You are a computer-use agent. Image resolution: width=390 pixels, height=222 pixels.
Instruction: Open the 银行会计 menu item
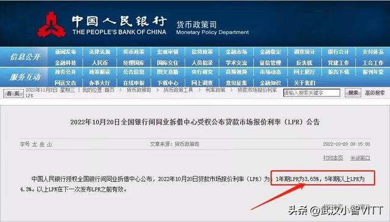click(338, 52)
